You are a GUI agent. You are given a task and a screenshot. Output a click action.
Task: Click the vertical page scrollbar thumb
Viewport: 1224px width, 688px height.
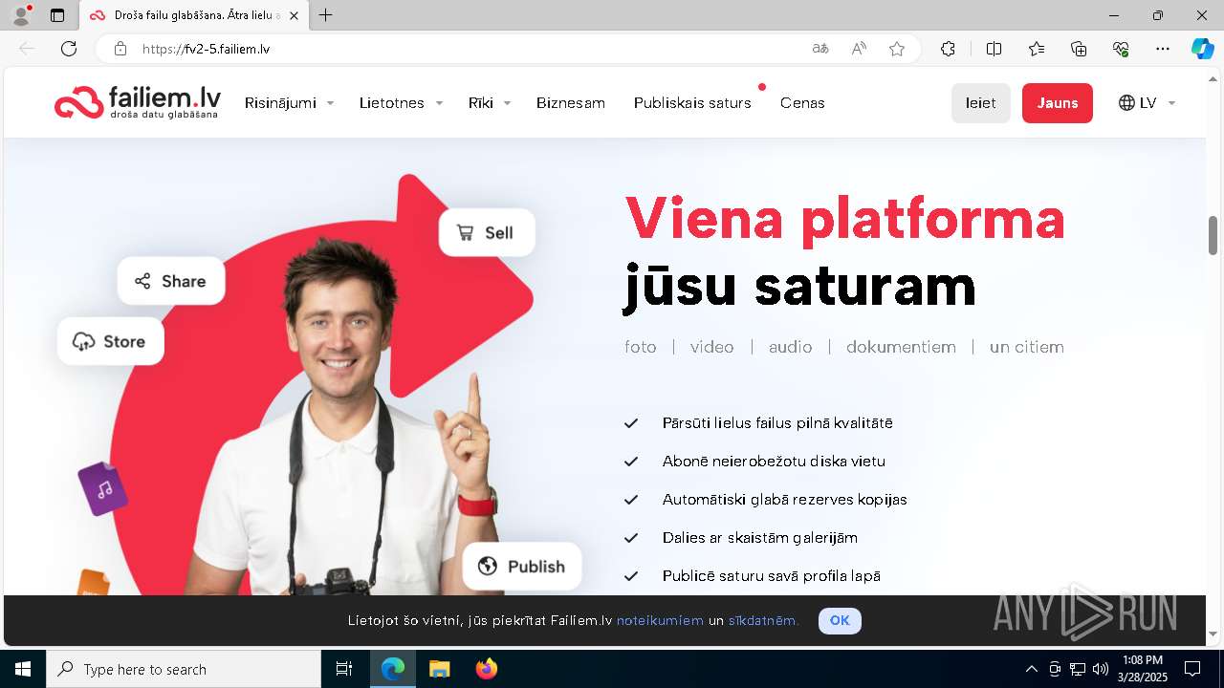[x=1213, y=235]
